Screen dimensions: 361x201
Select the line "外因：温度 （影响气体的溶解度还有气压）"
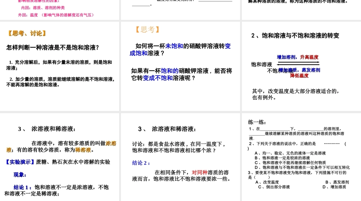point(56,15)
